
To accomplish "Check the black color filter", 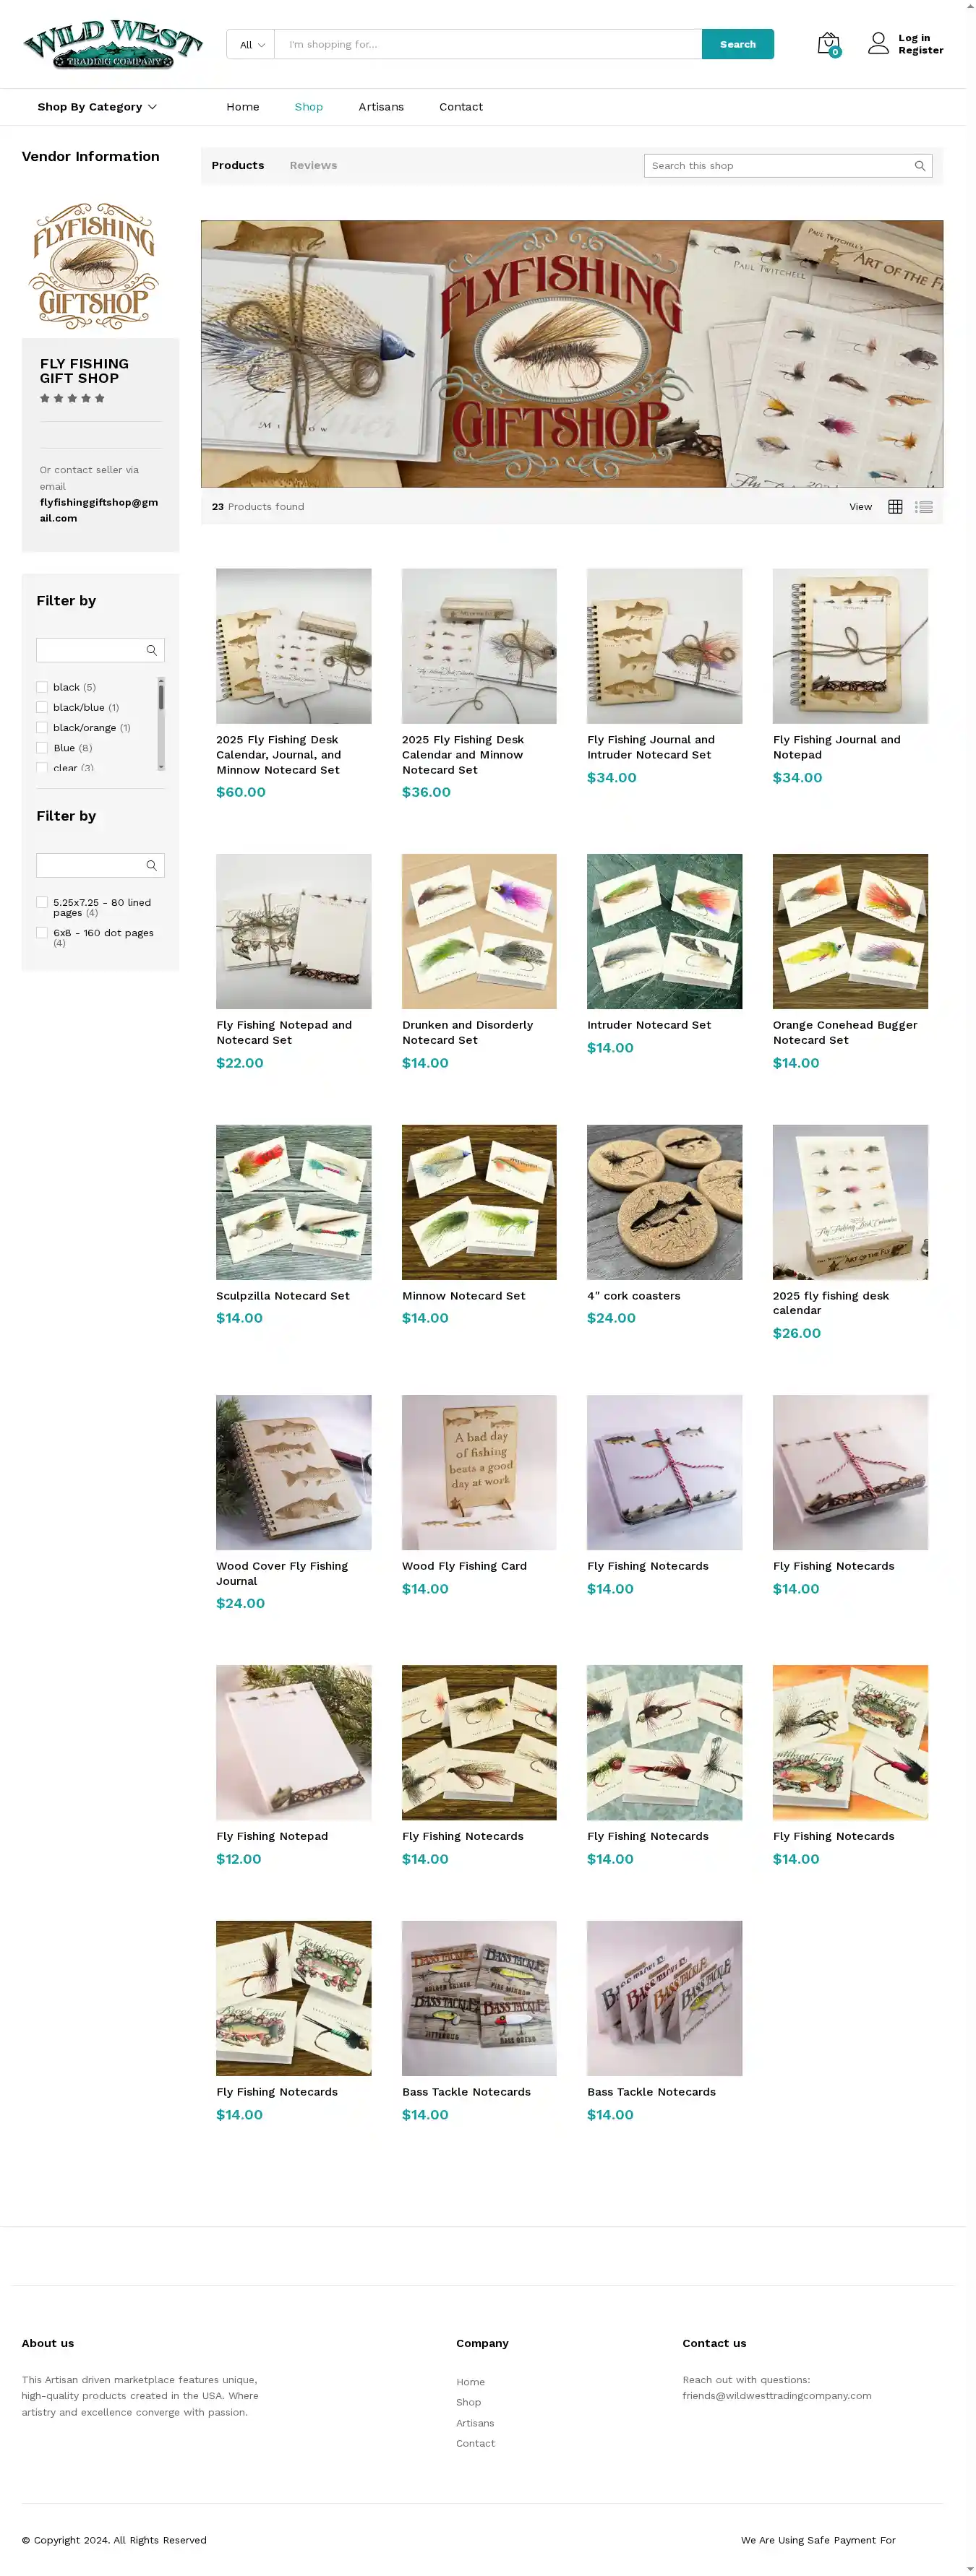I will pos(42,687).
